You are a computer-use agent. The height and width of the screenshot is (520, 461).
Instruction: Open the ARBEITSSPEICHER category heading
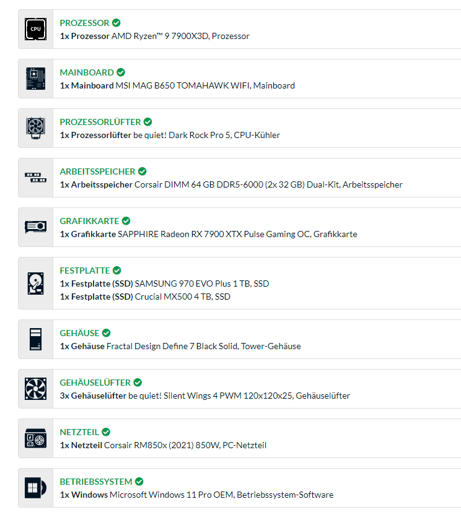[97, 171]
